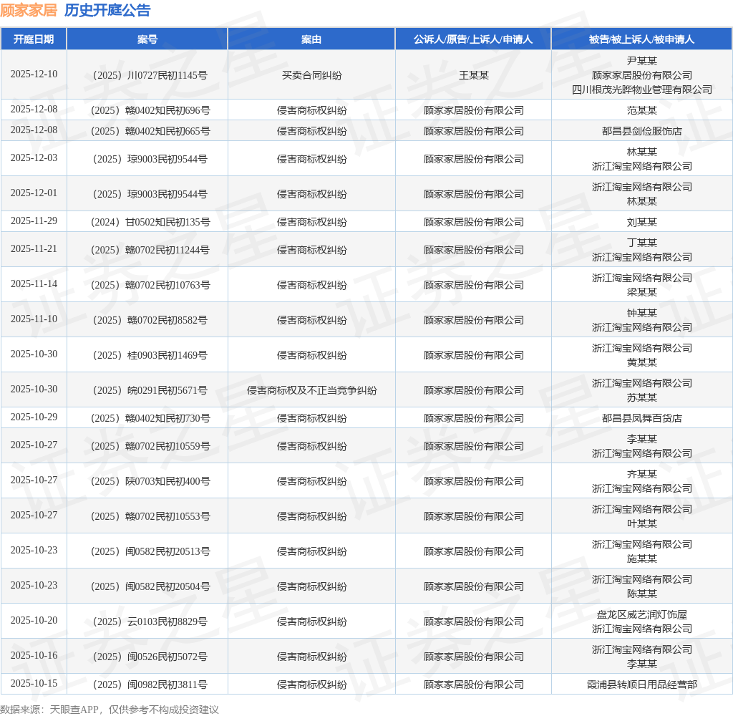Image resolution: width=733 pixels, height=716 pixels.
Task: Select case number 甘0502知民初135号
Action: (150, 222)
